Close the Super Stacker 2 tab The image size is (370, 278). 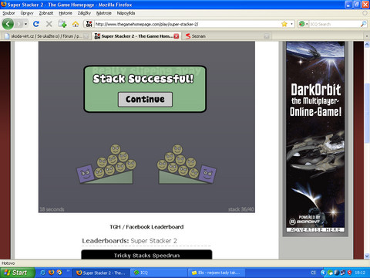click(177, 36)
